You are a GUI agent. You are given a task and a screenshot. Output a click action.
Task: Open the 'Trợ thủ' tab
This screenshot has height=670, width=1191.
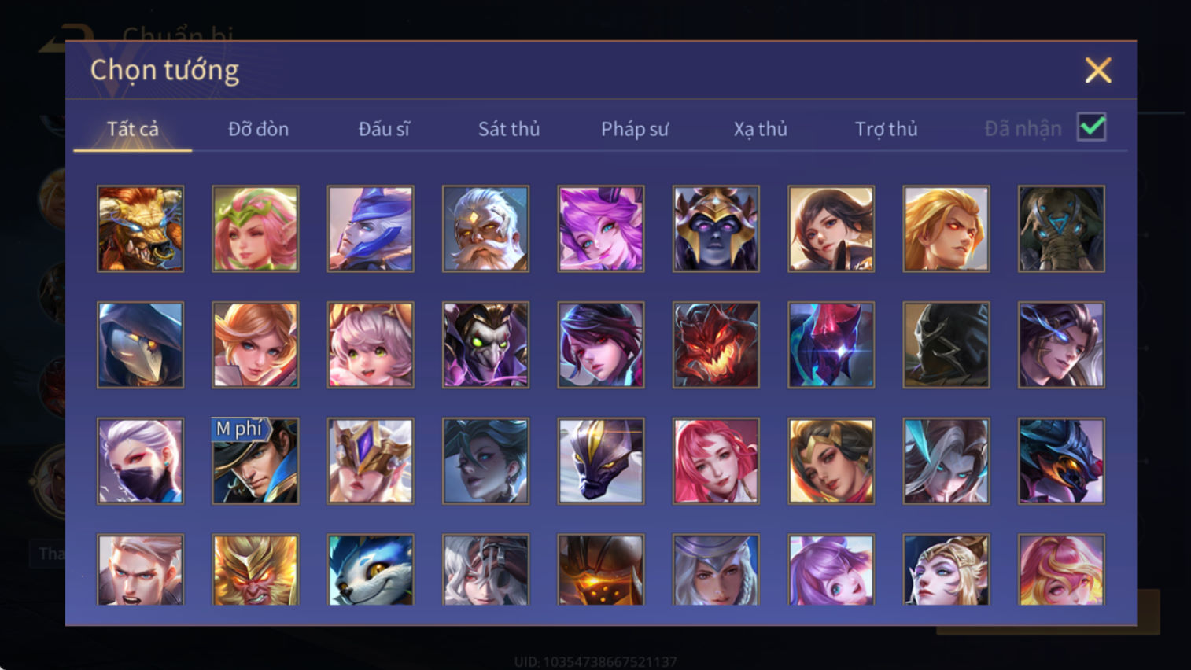[887, 129]
